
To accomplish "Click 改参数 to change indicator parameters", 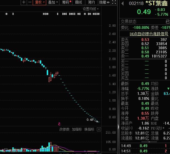I will pyautogui.click(x=64, y=129).
